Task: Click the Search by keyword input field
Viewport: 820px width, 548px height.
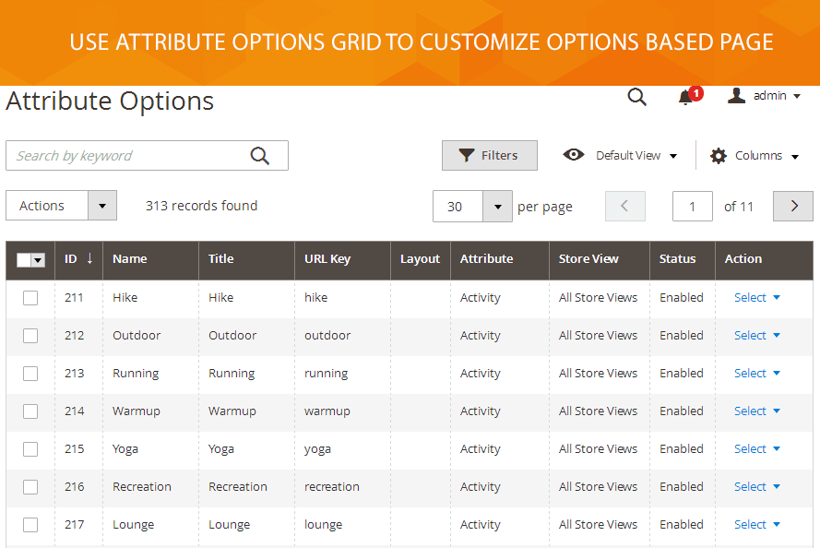Action: point(147,155)
